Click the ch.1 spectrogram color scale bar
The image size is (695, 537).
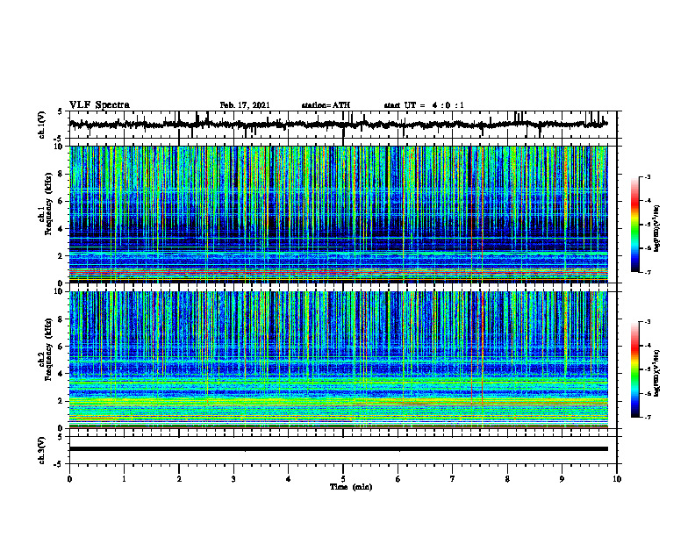pos(634,225)
